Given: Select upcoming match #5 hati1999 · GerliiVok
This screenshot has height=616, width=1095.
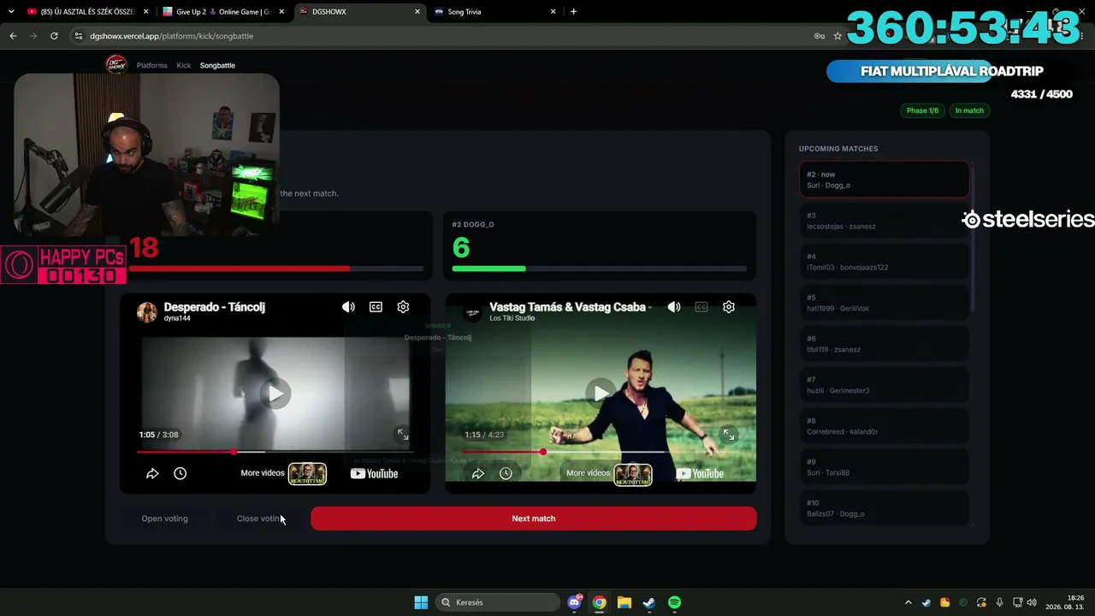Looking at the screenshot, I should tap(885, 303).
